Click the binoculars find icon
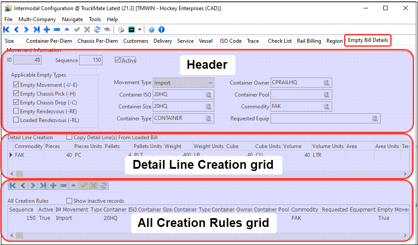418x245 pixels. [107, 30]
